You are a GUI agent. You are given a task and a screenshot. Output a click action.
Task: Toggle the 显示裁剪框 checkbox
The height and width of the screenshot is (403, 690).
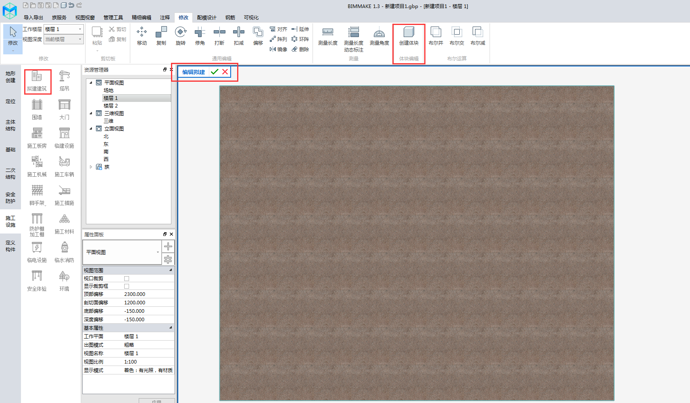pos(127,286)
